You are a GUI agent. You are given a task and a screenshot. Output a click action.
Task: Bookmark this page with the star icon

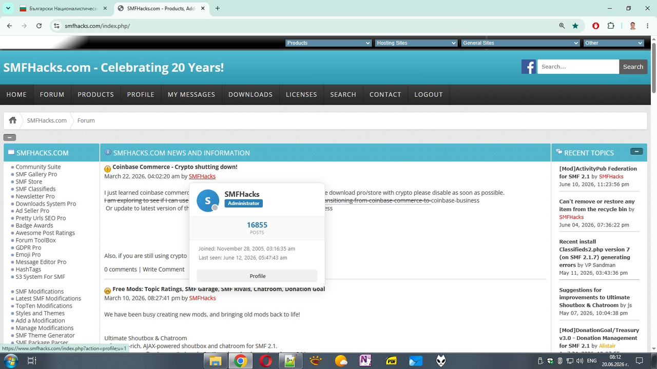point(575,26)
